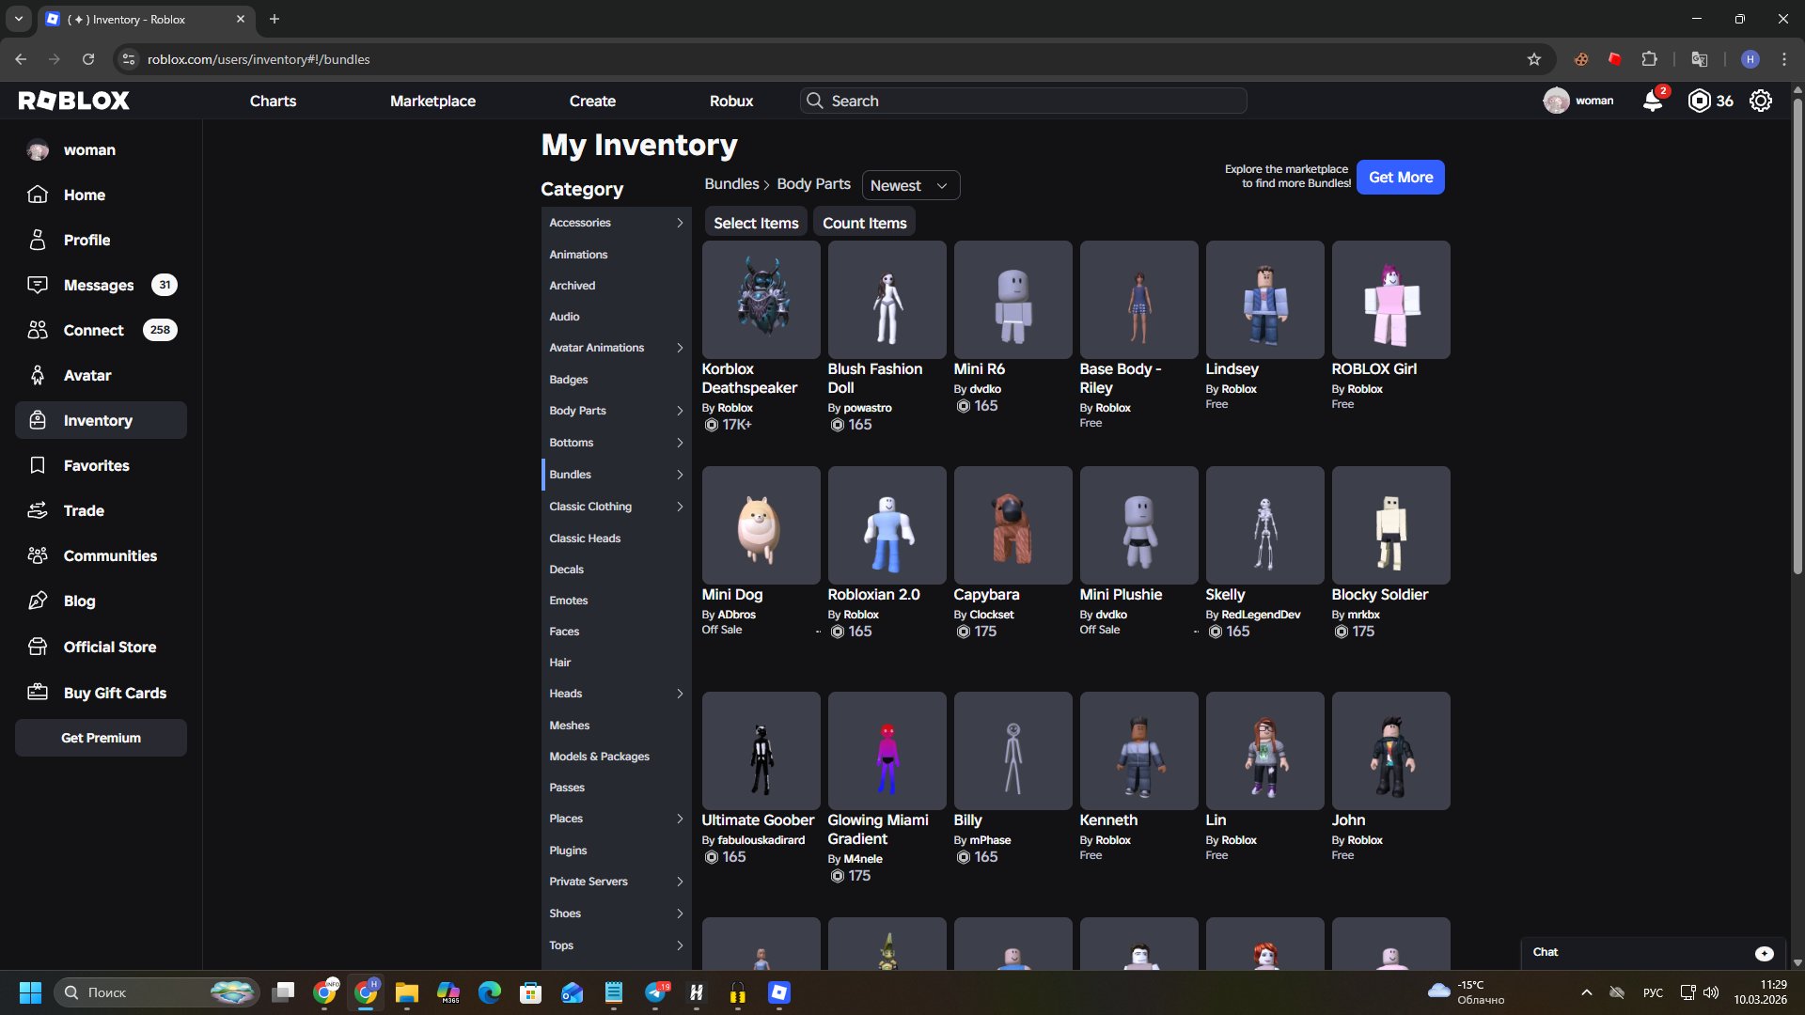Screen dimensions: 1805x1015
Task: Click the Get More button
Action: tap(1400, 177)
